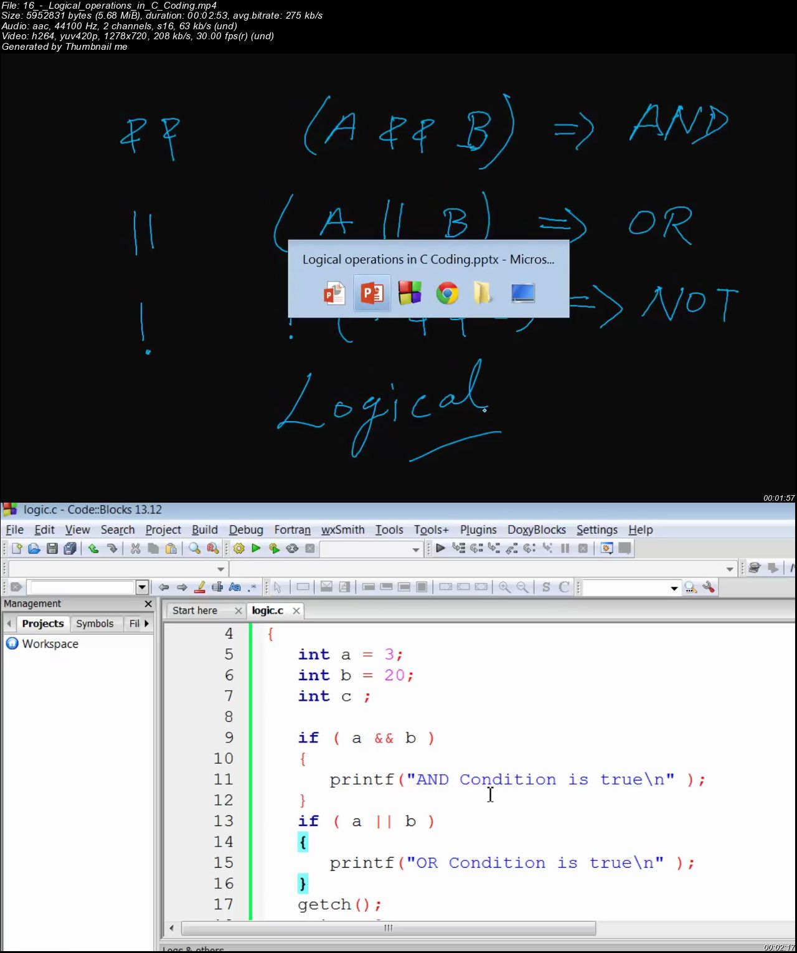Toggle comments C icon
The image size is (797, 953).
(x=564, y=587)
